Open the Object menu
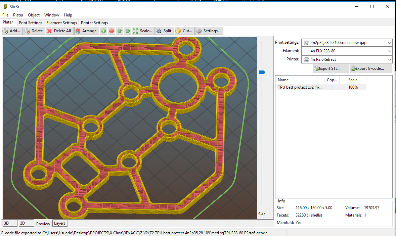Image resolution: width=396 pixels, height=236 pixels. (x=34, y=15)
